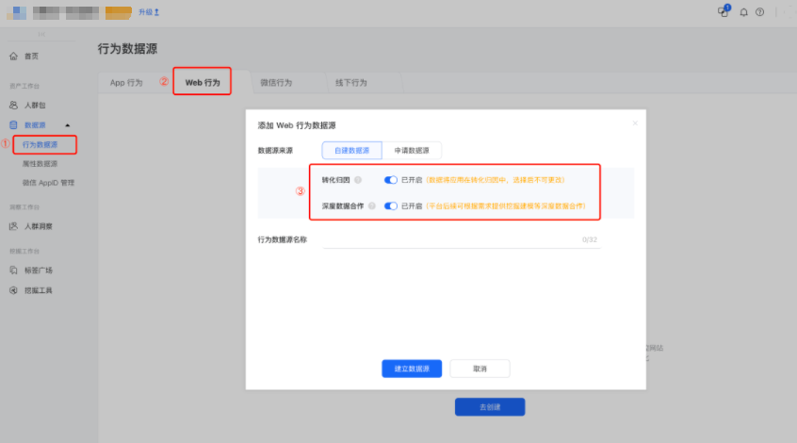Click the 0/32 character counter
This screenshot has width=797, height=443.
pos(590,239)
